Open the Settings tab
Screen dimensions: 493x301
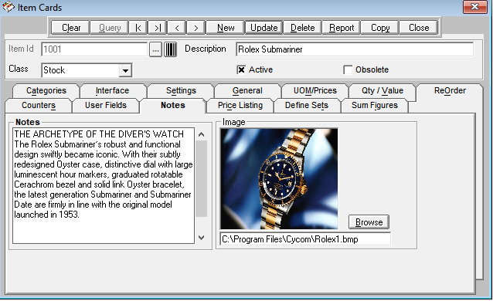[x=181, y=91]
